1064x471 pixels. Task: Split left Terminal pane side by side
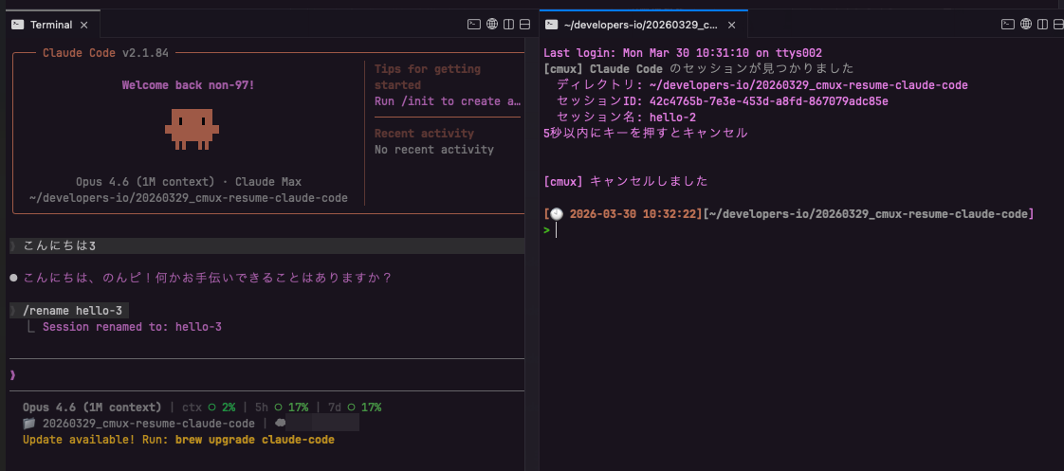(508, 25)
